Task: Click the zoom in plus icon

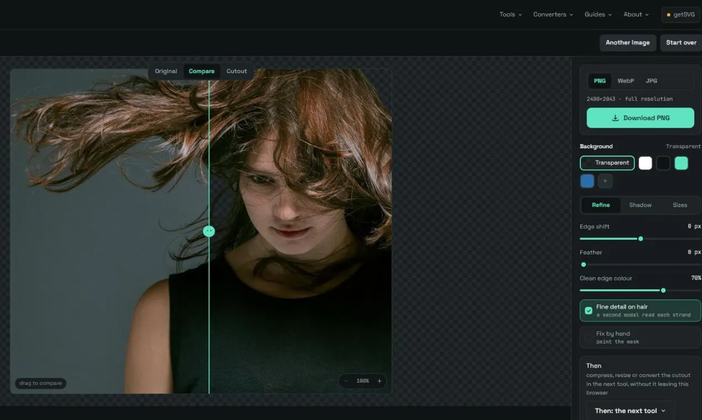Action: point(379,381)
